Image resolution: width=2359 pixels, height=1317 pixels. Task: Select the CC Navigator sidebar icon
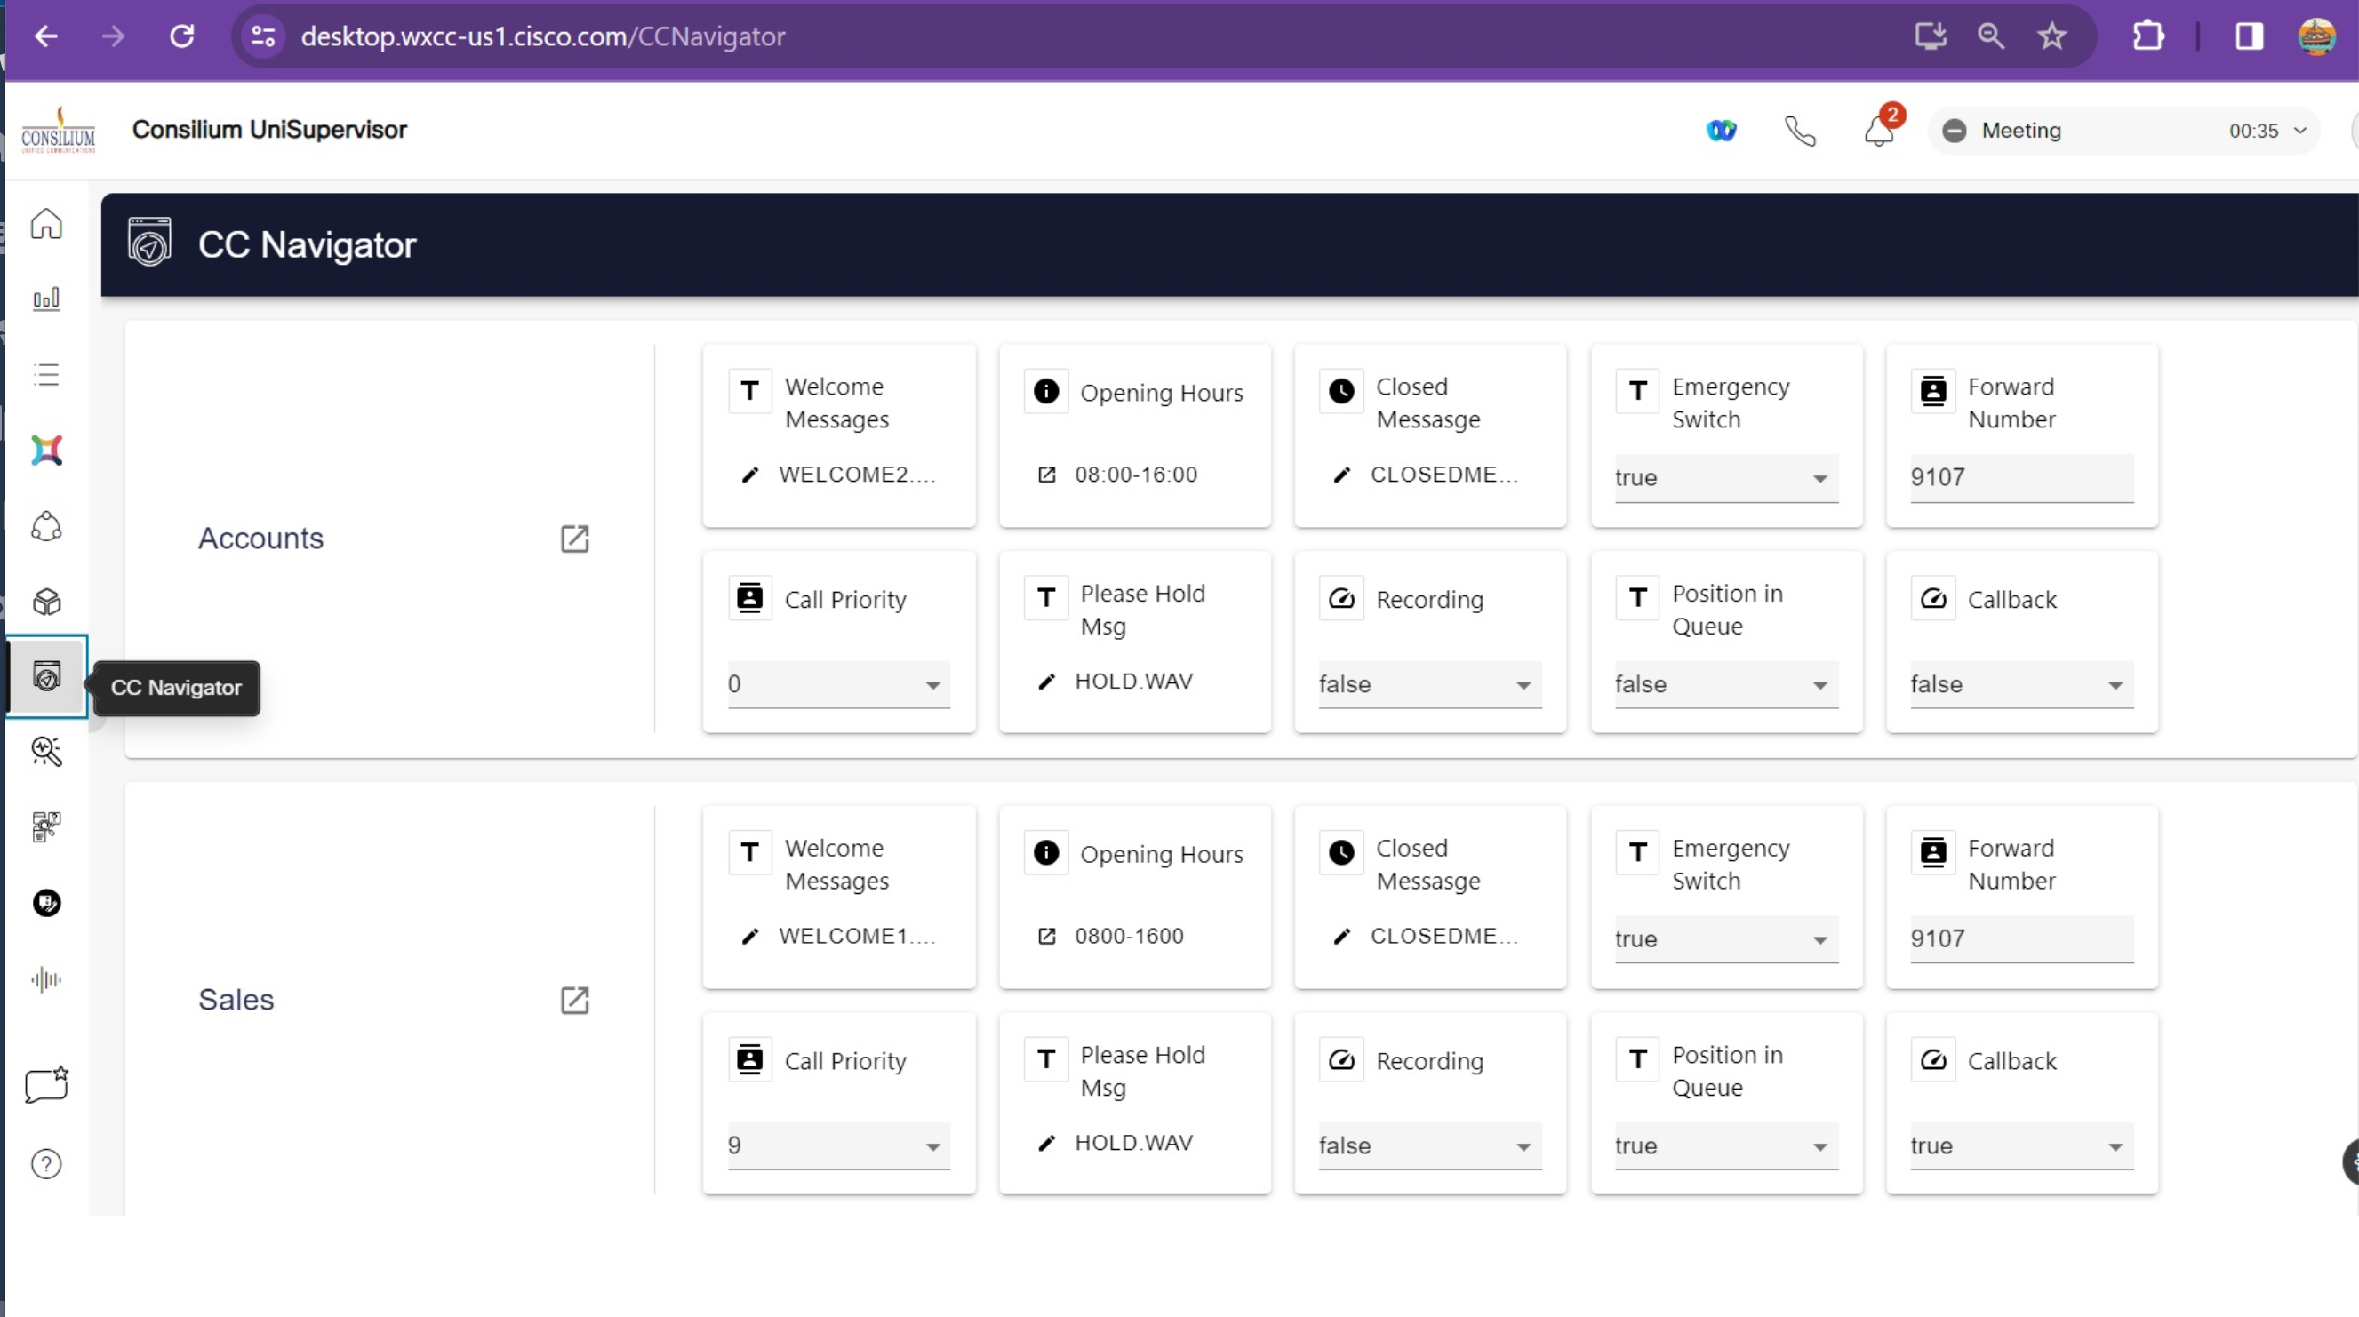(46, 676)
